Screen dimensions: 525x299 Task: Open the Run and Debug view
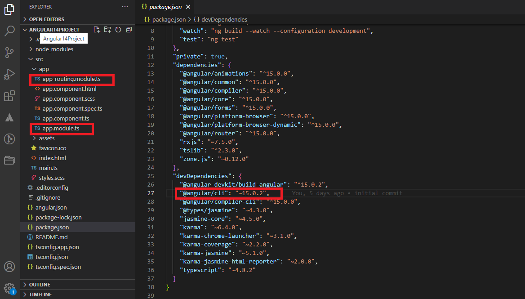pyautogui.click(x=9, y=74)
